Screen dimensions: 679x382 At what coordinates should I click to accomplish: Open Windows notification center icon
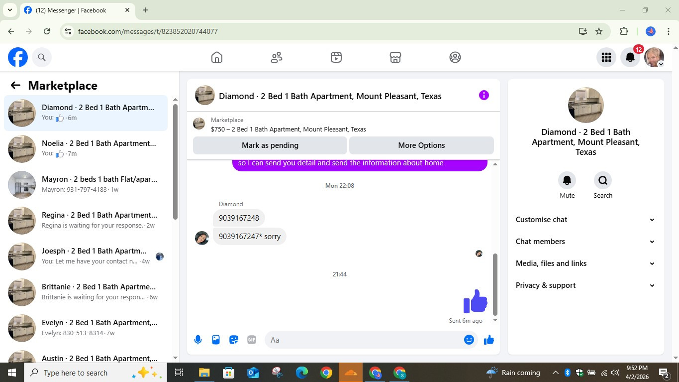pos(664,373)
